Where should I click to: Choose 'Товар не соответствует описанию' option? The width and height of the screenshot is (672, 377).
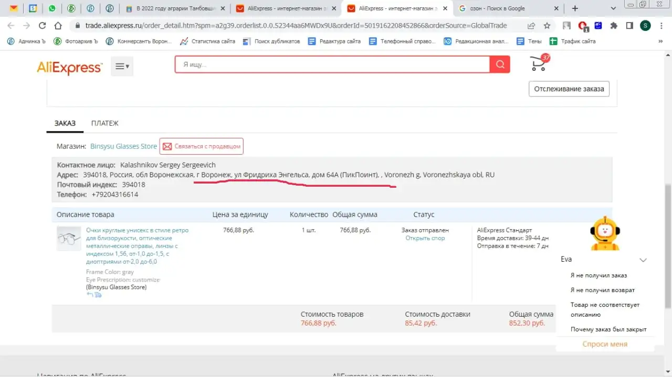pos(605,310)
